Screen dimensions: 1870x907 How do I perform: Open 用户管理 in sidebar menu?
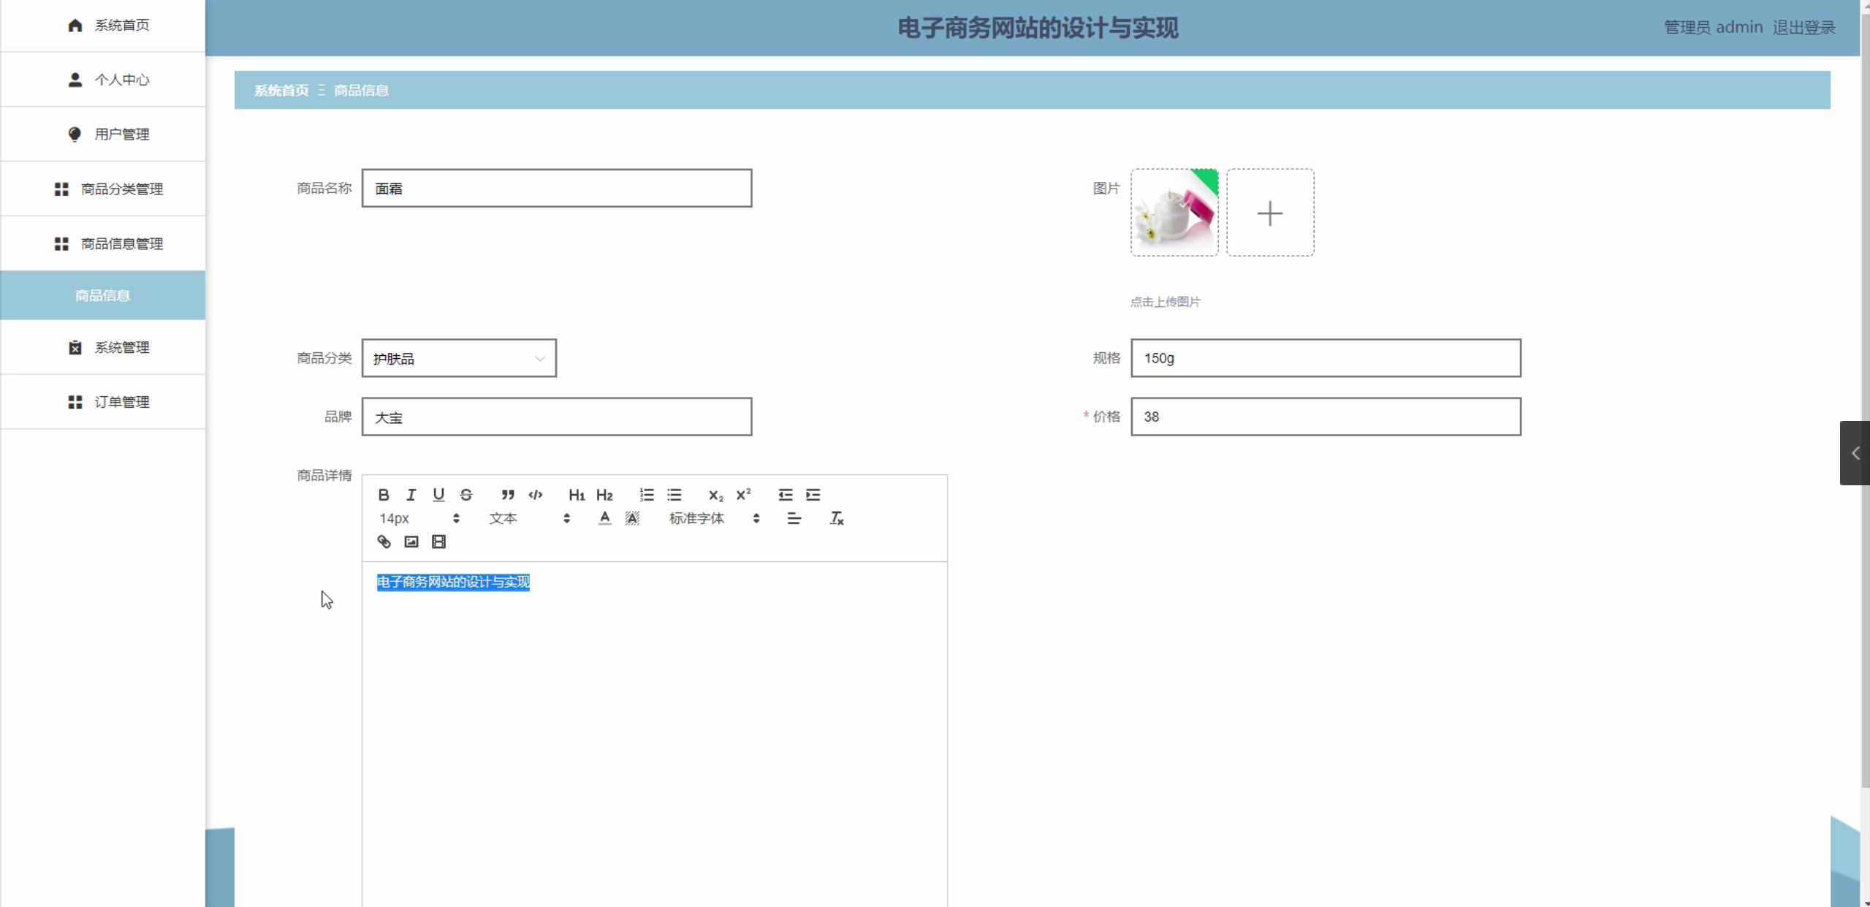(x=108, y=134)
